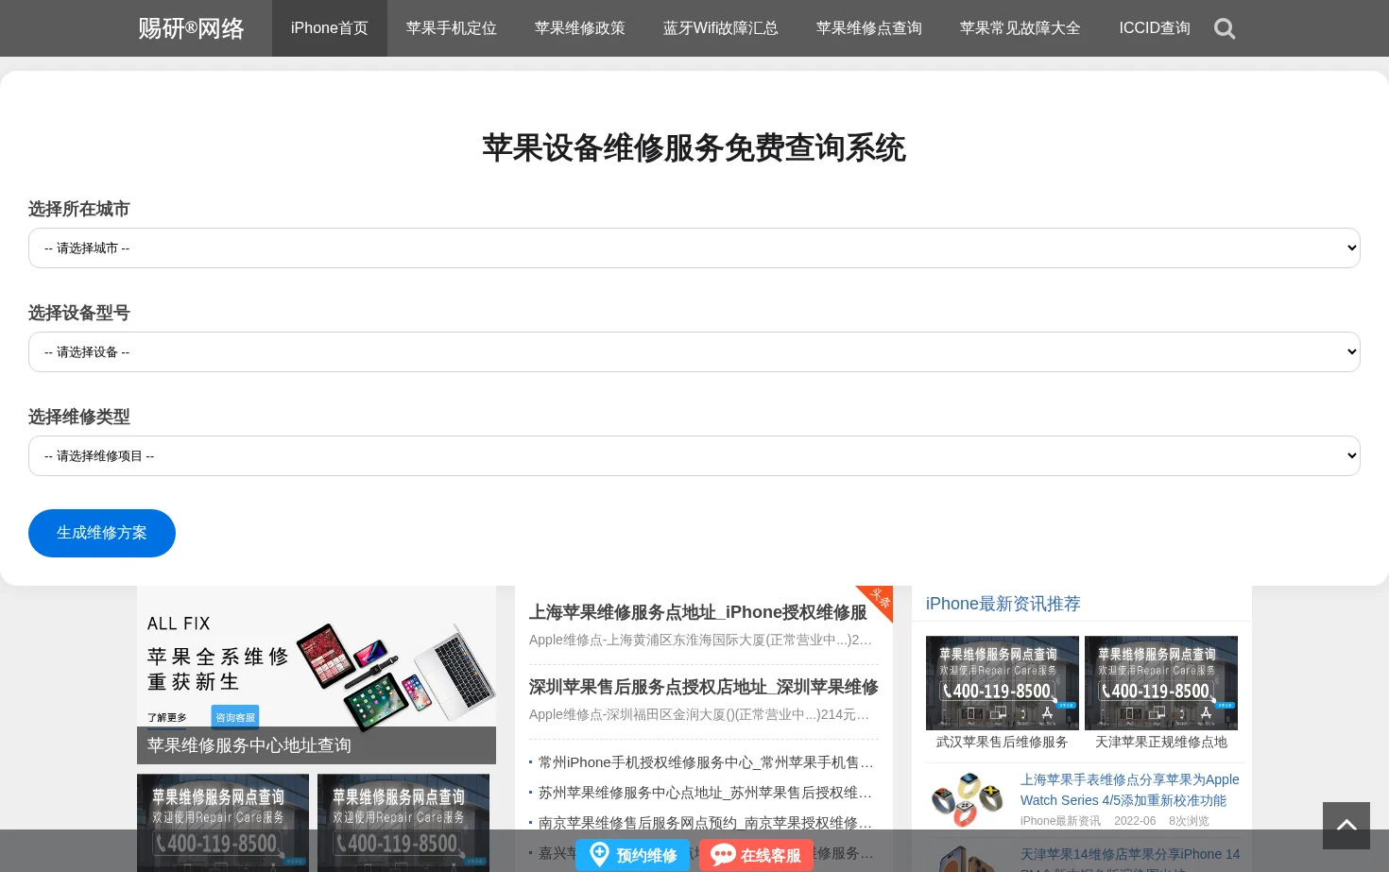Open the 请选择维修项目 dropdown
This screenshot has height=872, width=1389.
click(694, 455)
